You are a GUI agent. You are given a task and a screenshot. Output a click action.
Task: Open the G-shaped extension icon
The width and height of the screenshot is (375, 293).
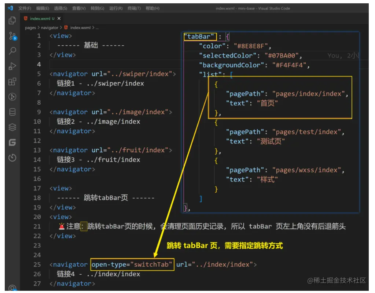pyautogui.click(x=12, y=142)
